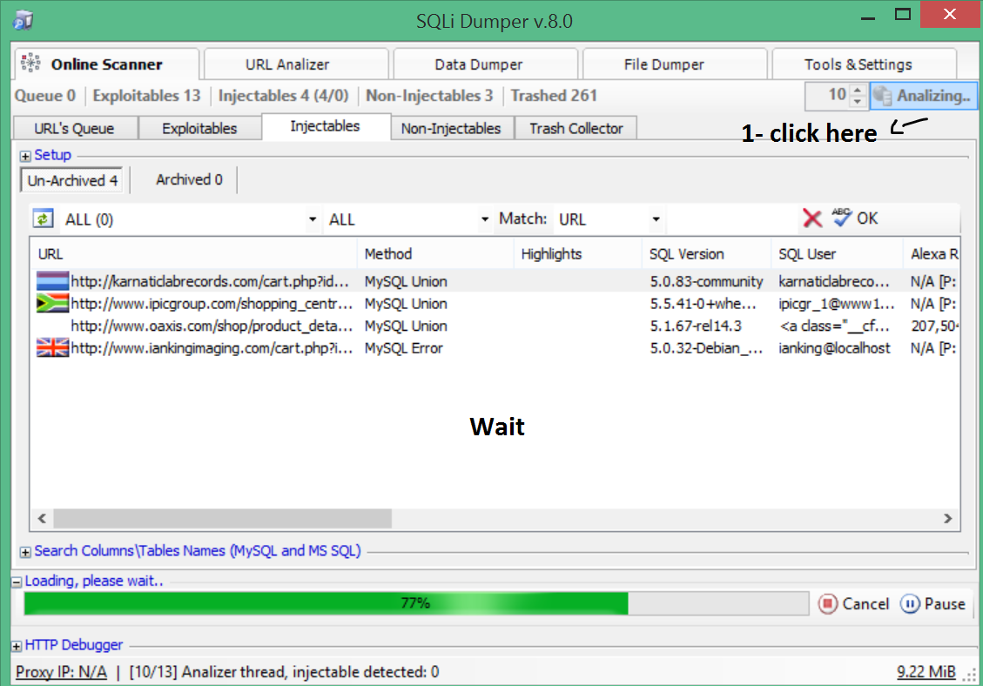Sort by the URL column header
Viewport: 1003px width, 686px height.
[x=194, y=254]
